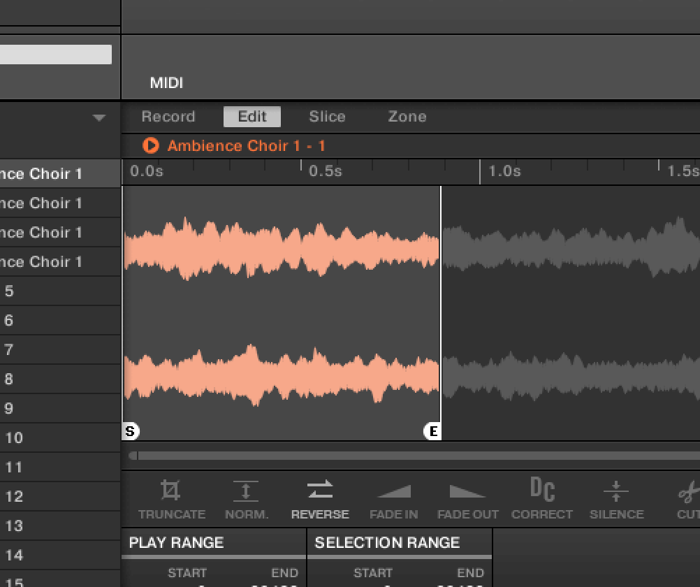Screen dimensions: 700x587
Task: Select sound slot 9
Action: tap(60, 408)
